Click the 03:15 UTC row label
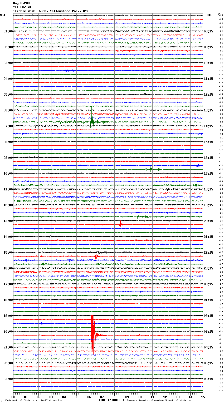Image resolution: width=224 pixels, height=404 pixels. [x=208, y=332]
